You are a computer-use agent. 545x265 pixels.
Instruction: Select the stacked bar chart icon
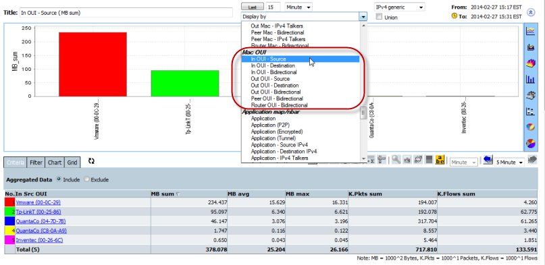[530, 111]
